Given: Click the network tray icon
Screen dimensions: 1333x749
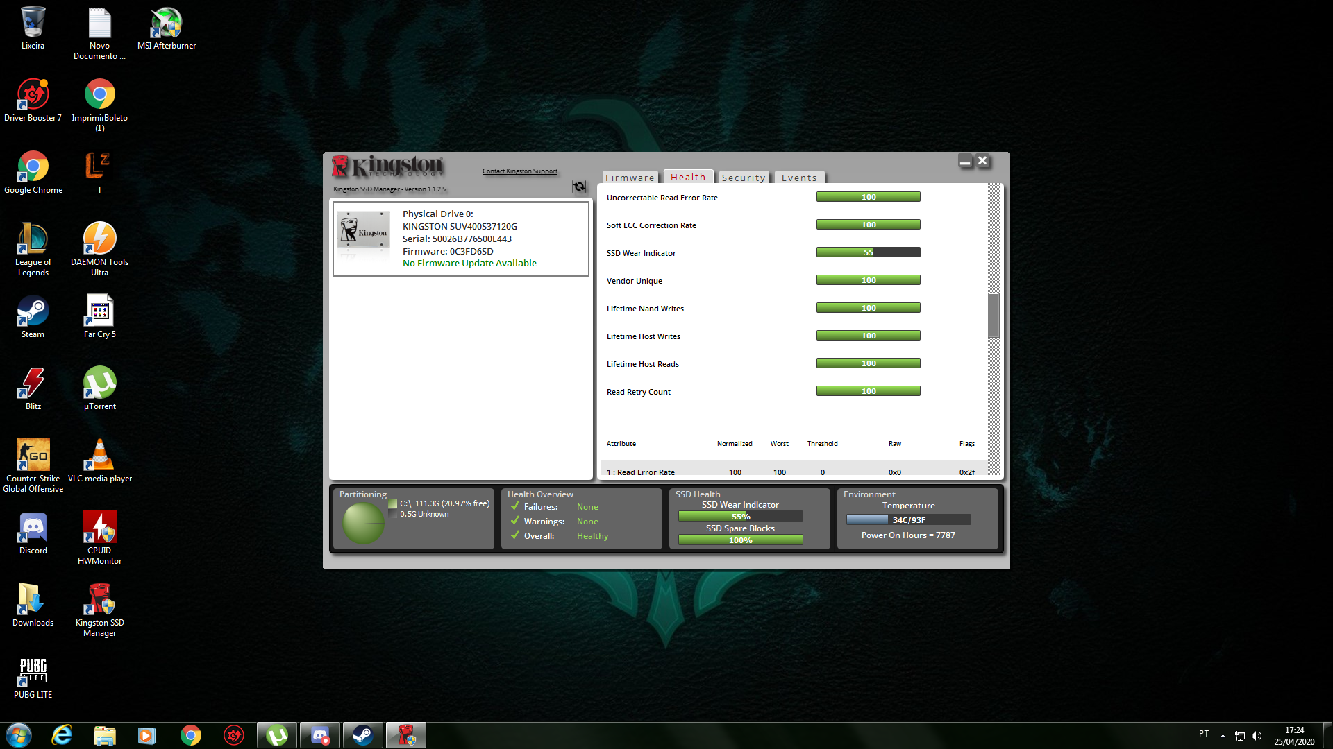Looking at the screenshot, I should coord(1240,736).
